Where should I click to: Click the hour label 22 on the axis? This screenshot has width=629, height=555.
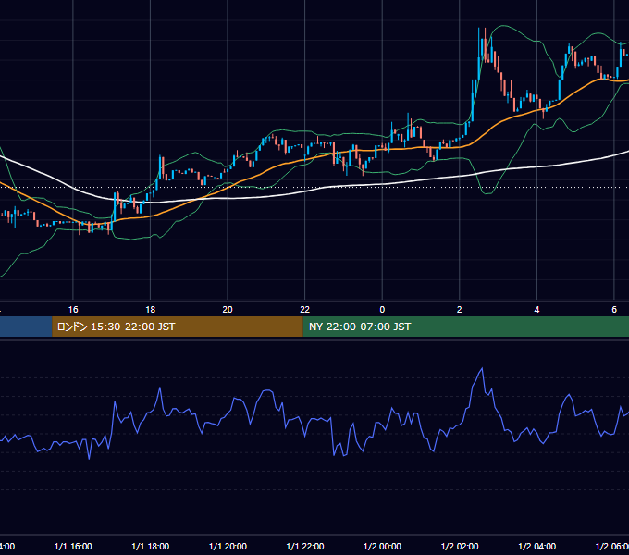click(305, 310)
